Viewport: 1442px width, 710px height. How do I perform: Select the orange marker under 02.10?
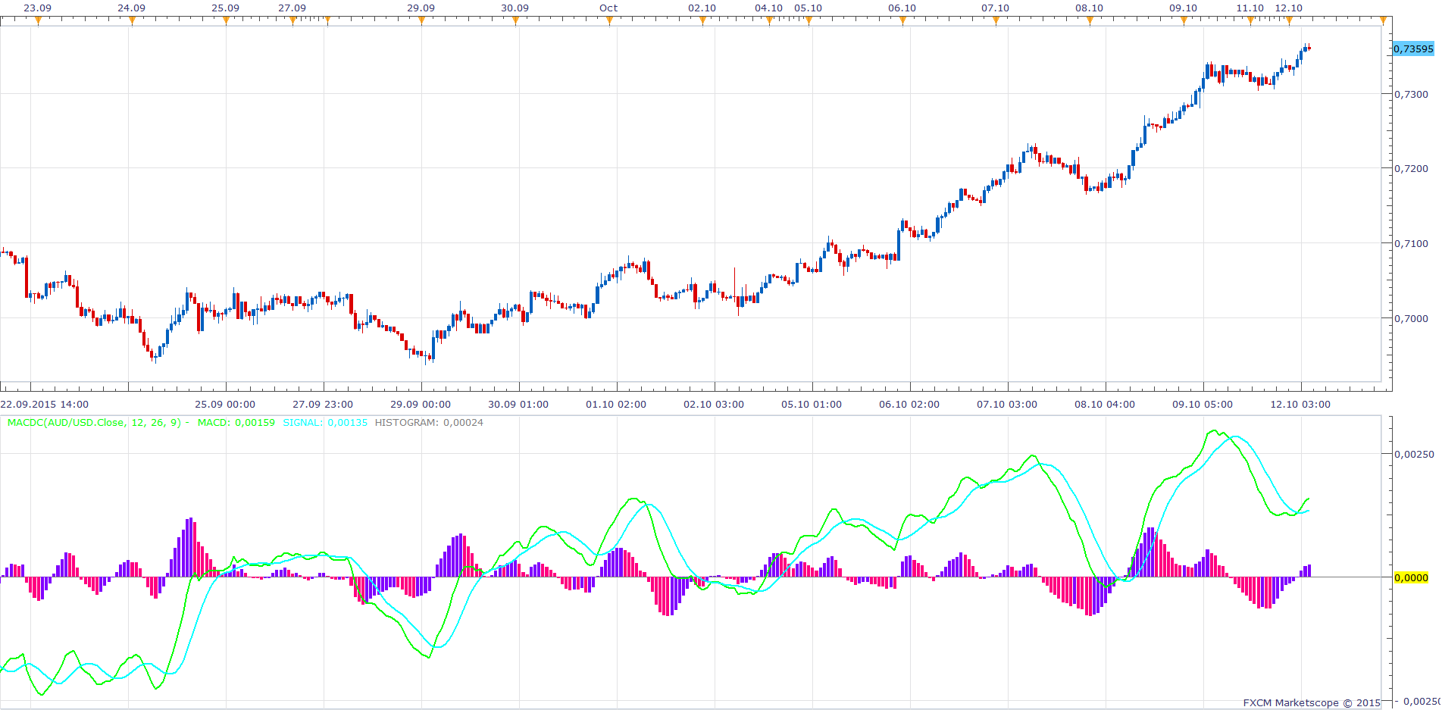pos(702,20)
